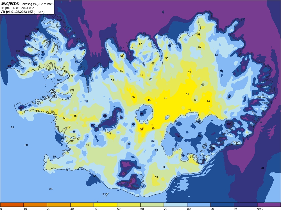Select the 46 humidity value on the map
The width and height of the screenshot is (281, 211).
[189, 72]
